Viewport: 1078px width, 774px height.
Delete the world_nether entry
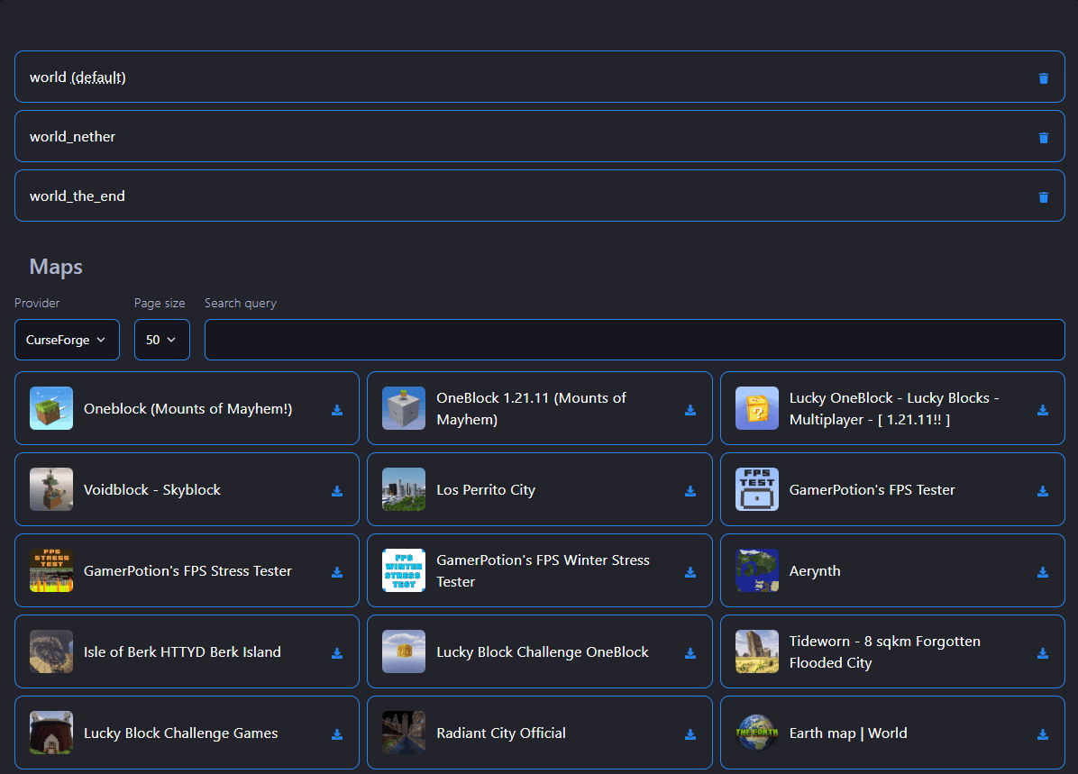[1043, 138]
